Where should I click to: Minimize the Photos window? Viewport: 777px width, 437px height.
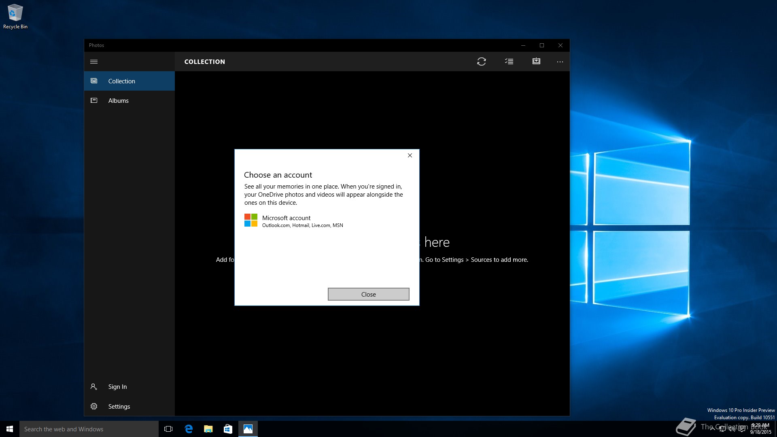523,45
